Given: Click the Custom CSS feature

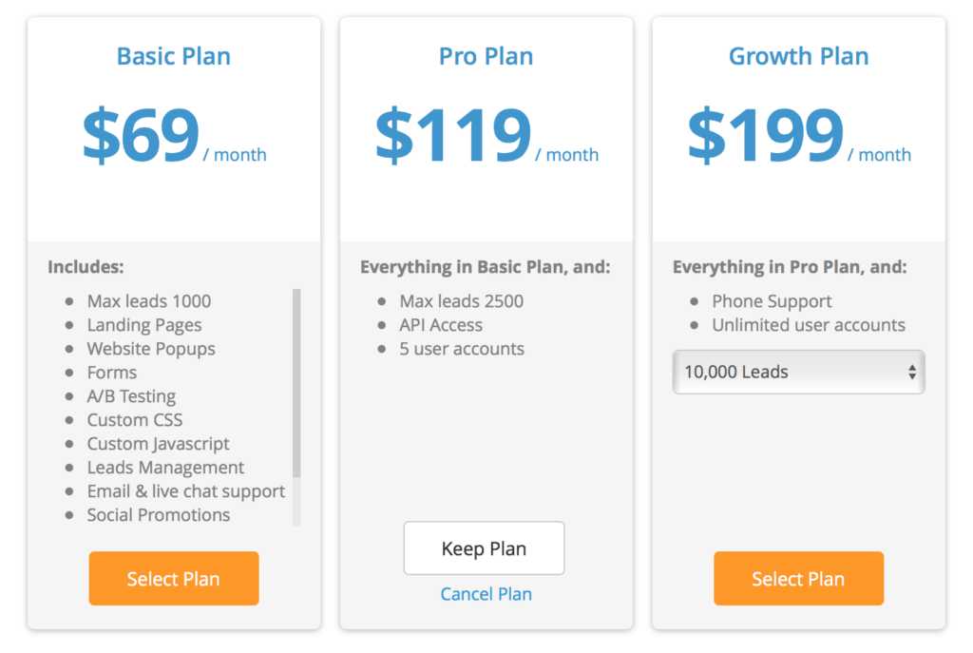Looking at the screenshot, I should 135,420.
